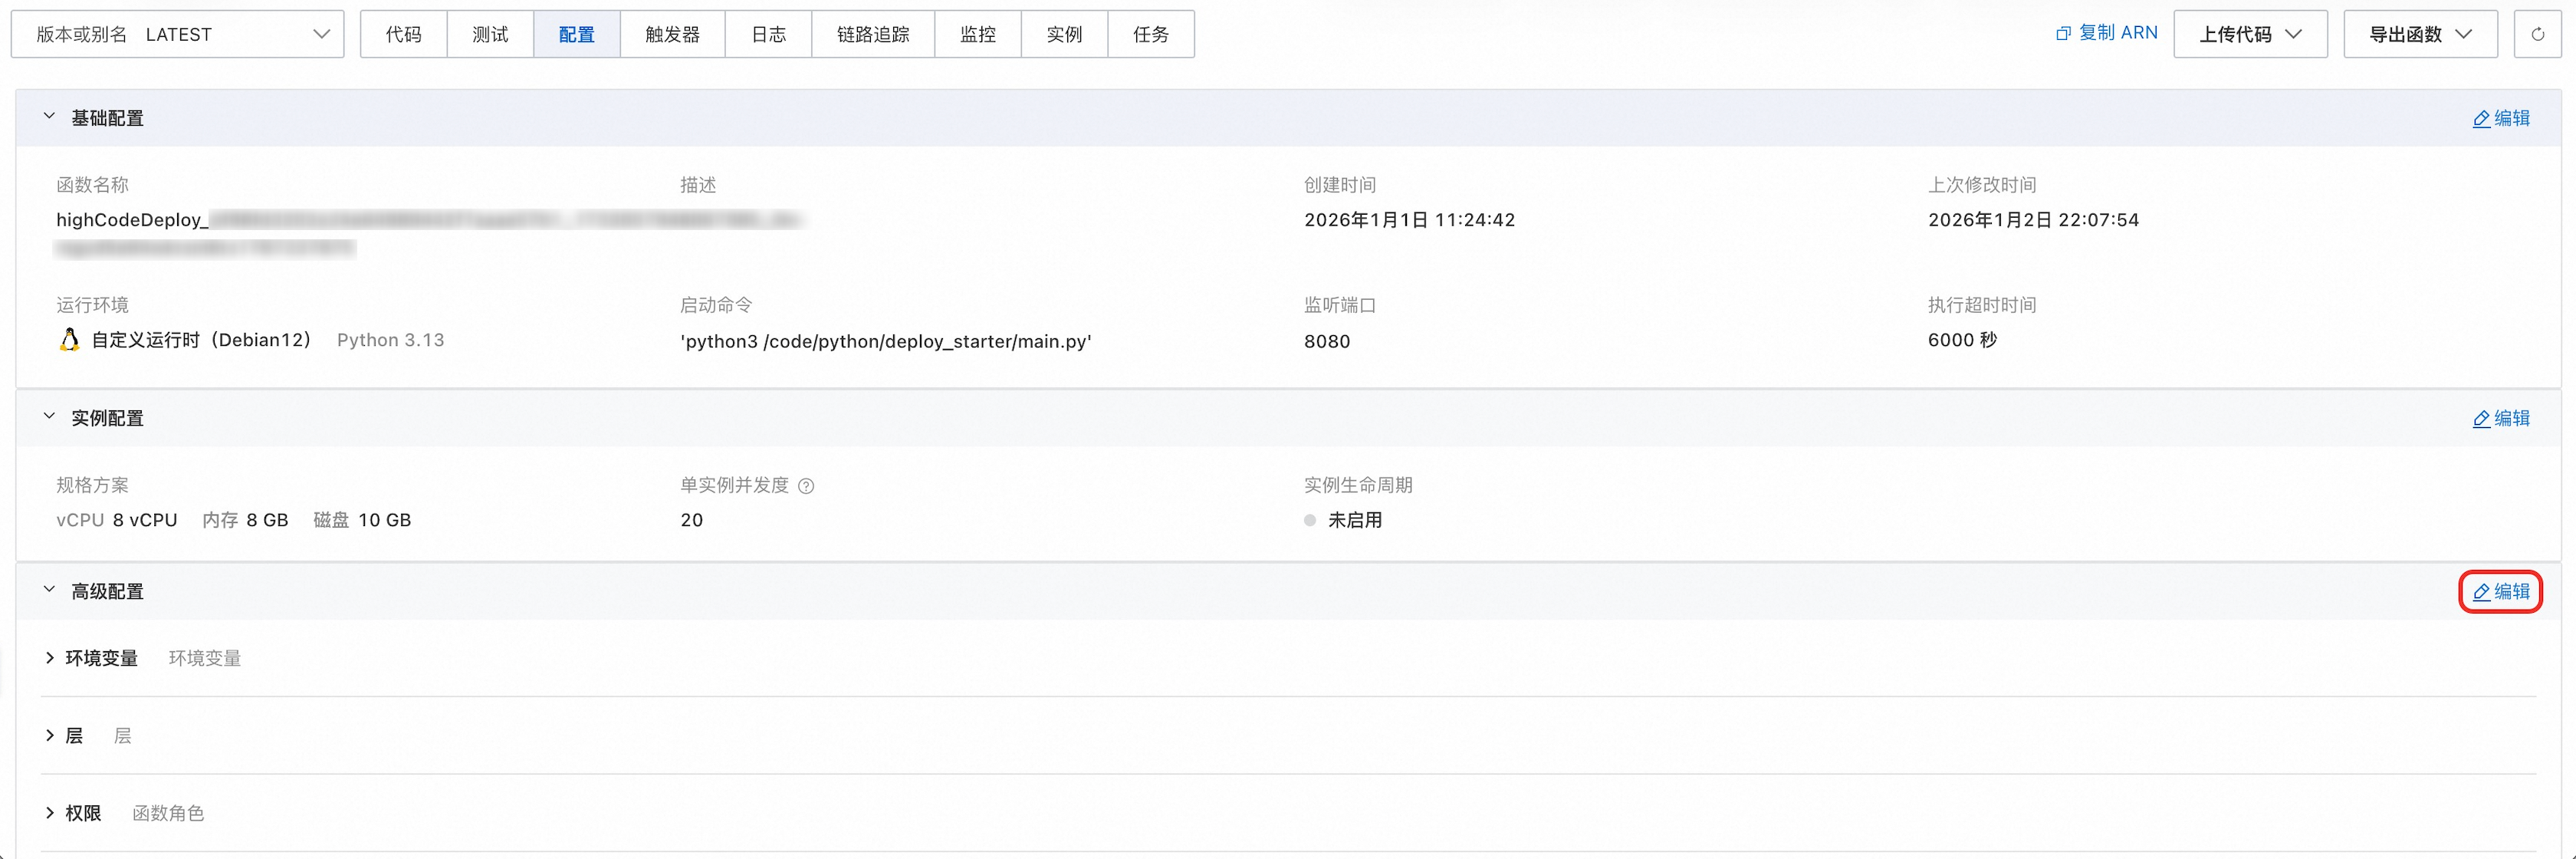
Task: Expand the 环境变量 row
Action: coord(50,658)
